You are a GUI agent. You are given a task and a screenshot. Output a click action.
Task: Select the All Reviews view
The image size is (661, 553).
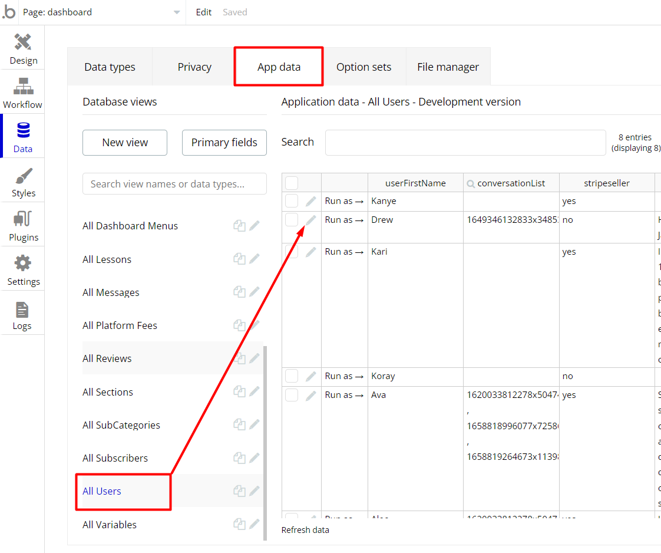107,358
